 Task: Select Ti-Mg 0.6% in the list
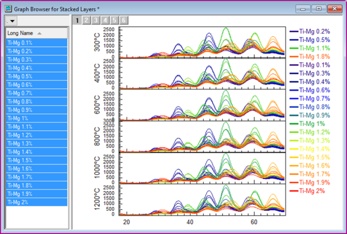click(x=37, y=85)
